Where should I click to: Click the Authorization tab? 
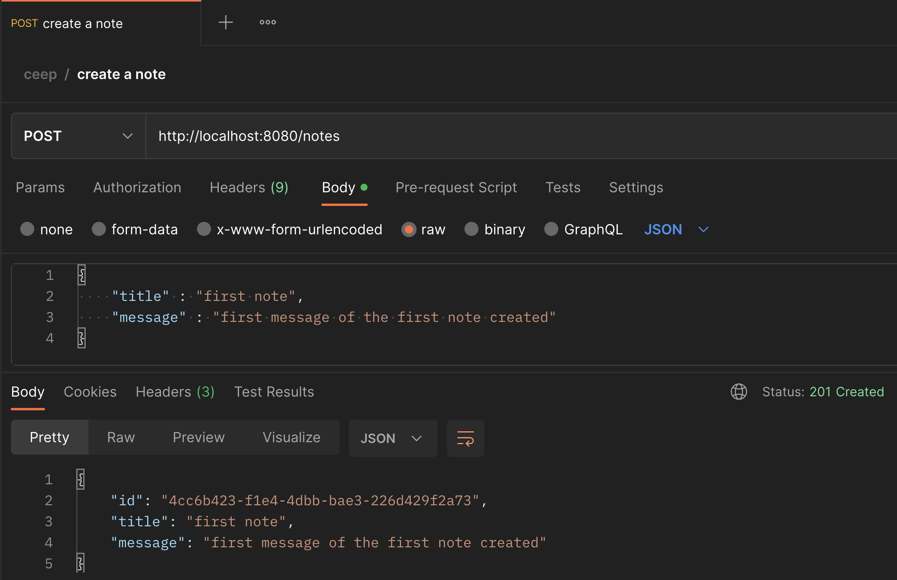137,187
